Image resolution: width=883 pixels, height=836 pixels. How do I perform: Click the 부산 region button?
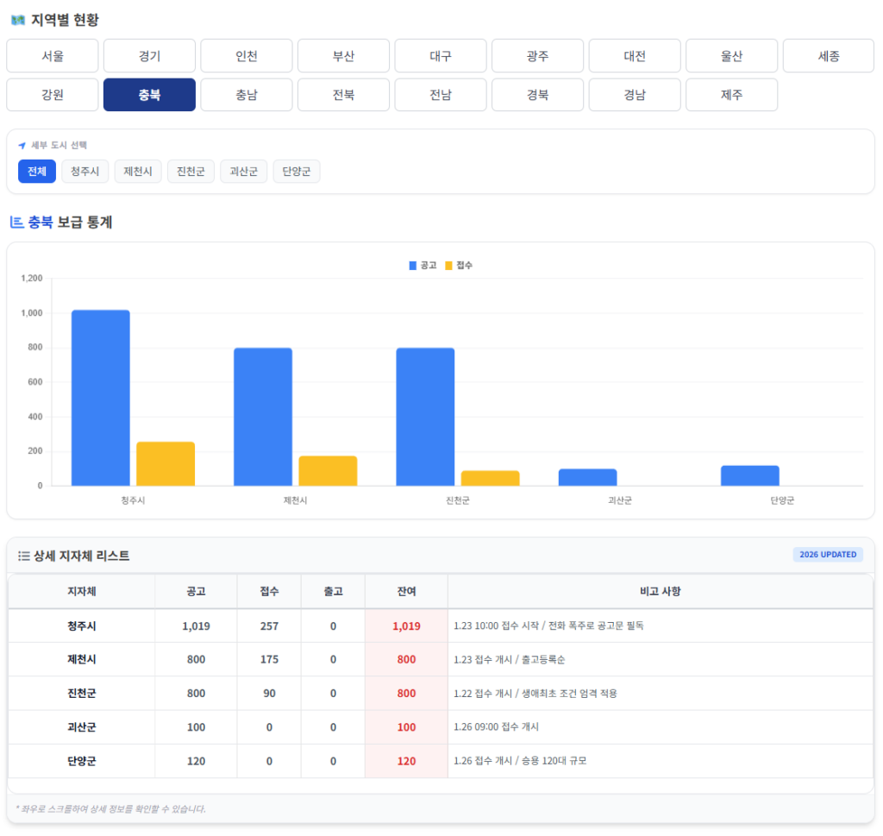(x=343, y=56)
